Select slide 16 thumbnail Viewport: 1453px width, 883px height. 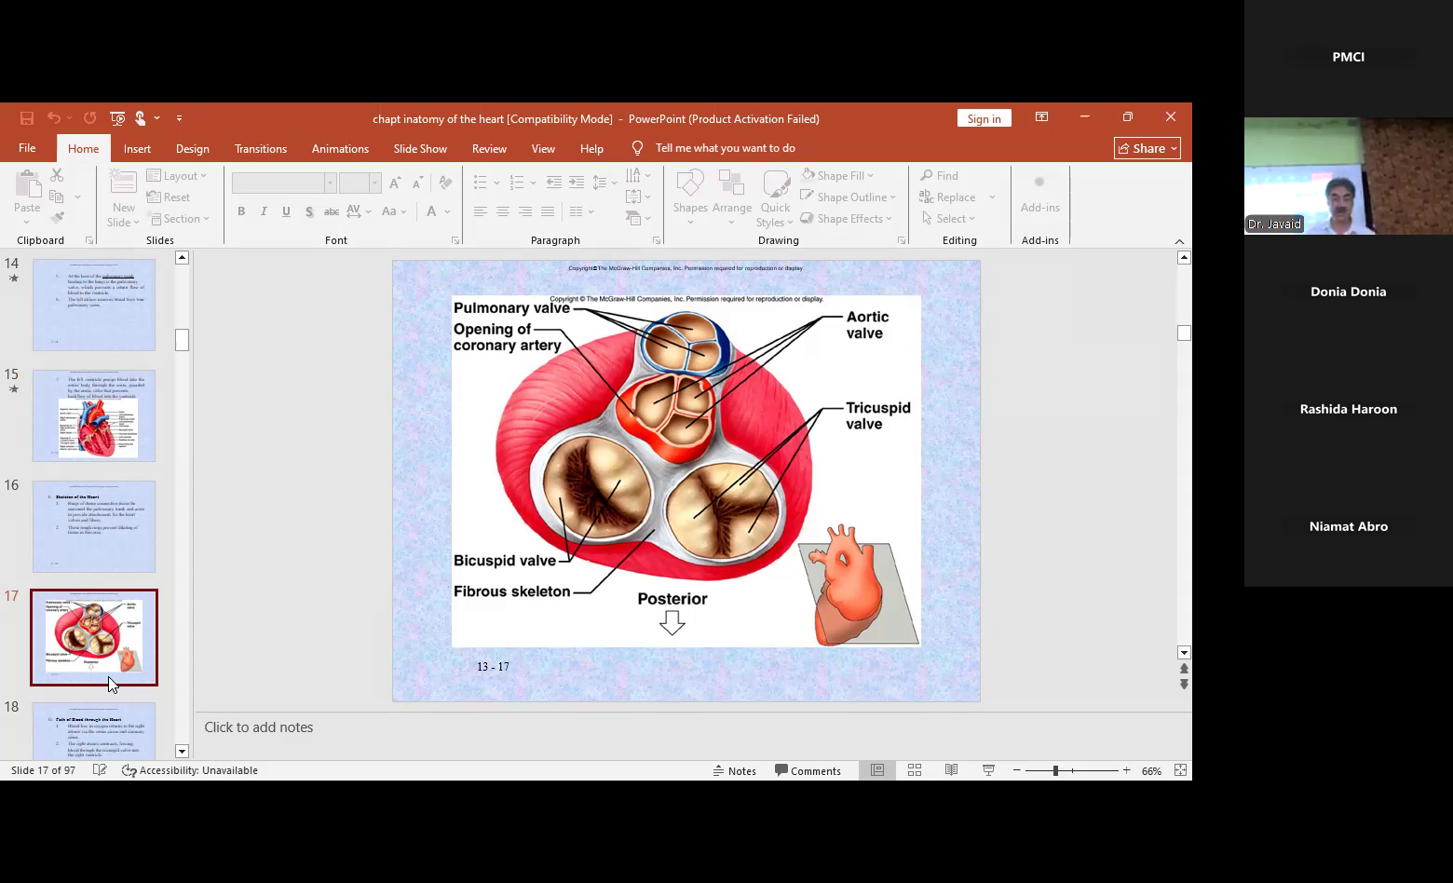pyautogui.click(x=94, y=526)
